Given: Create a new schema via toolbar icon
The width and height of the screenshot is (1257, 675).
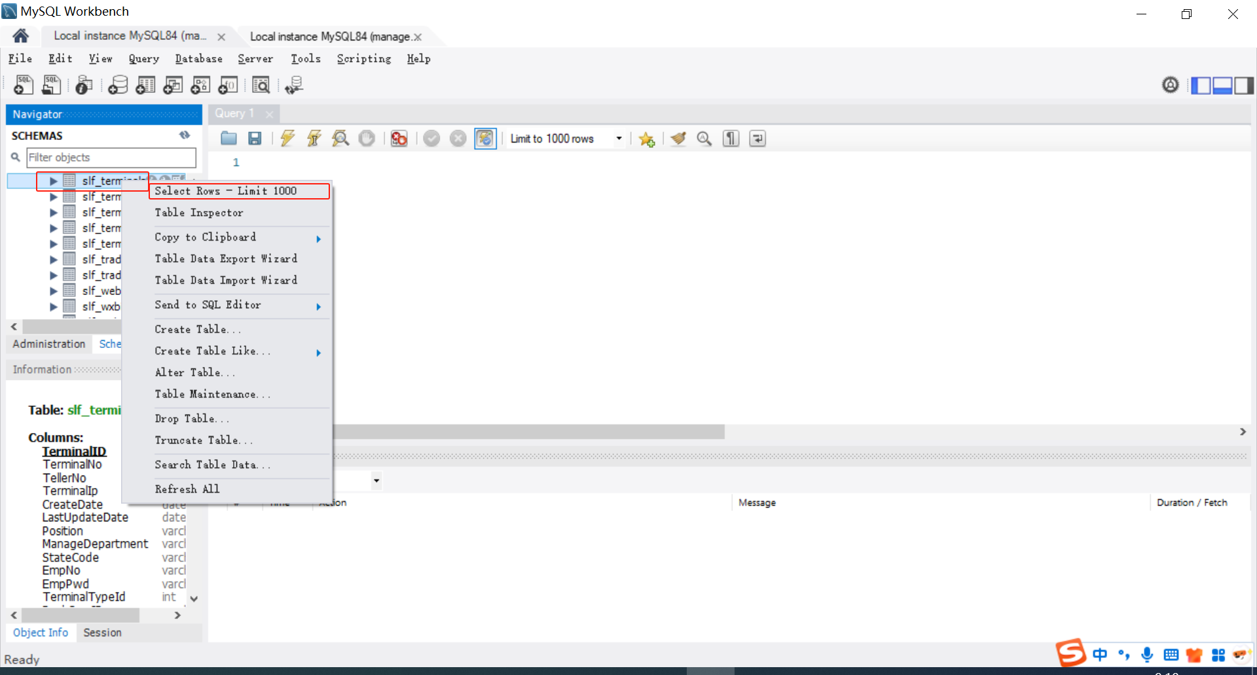Looking at the screenshot, I should click(118, 85).
